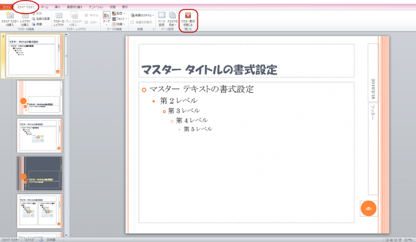The image size is (416, 242).
Task: Toggle the タイトル title checkbox
Action: coord(86,16)
